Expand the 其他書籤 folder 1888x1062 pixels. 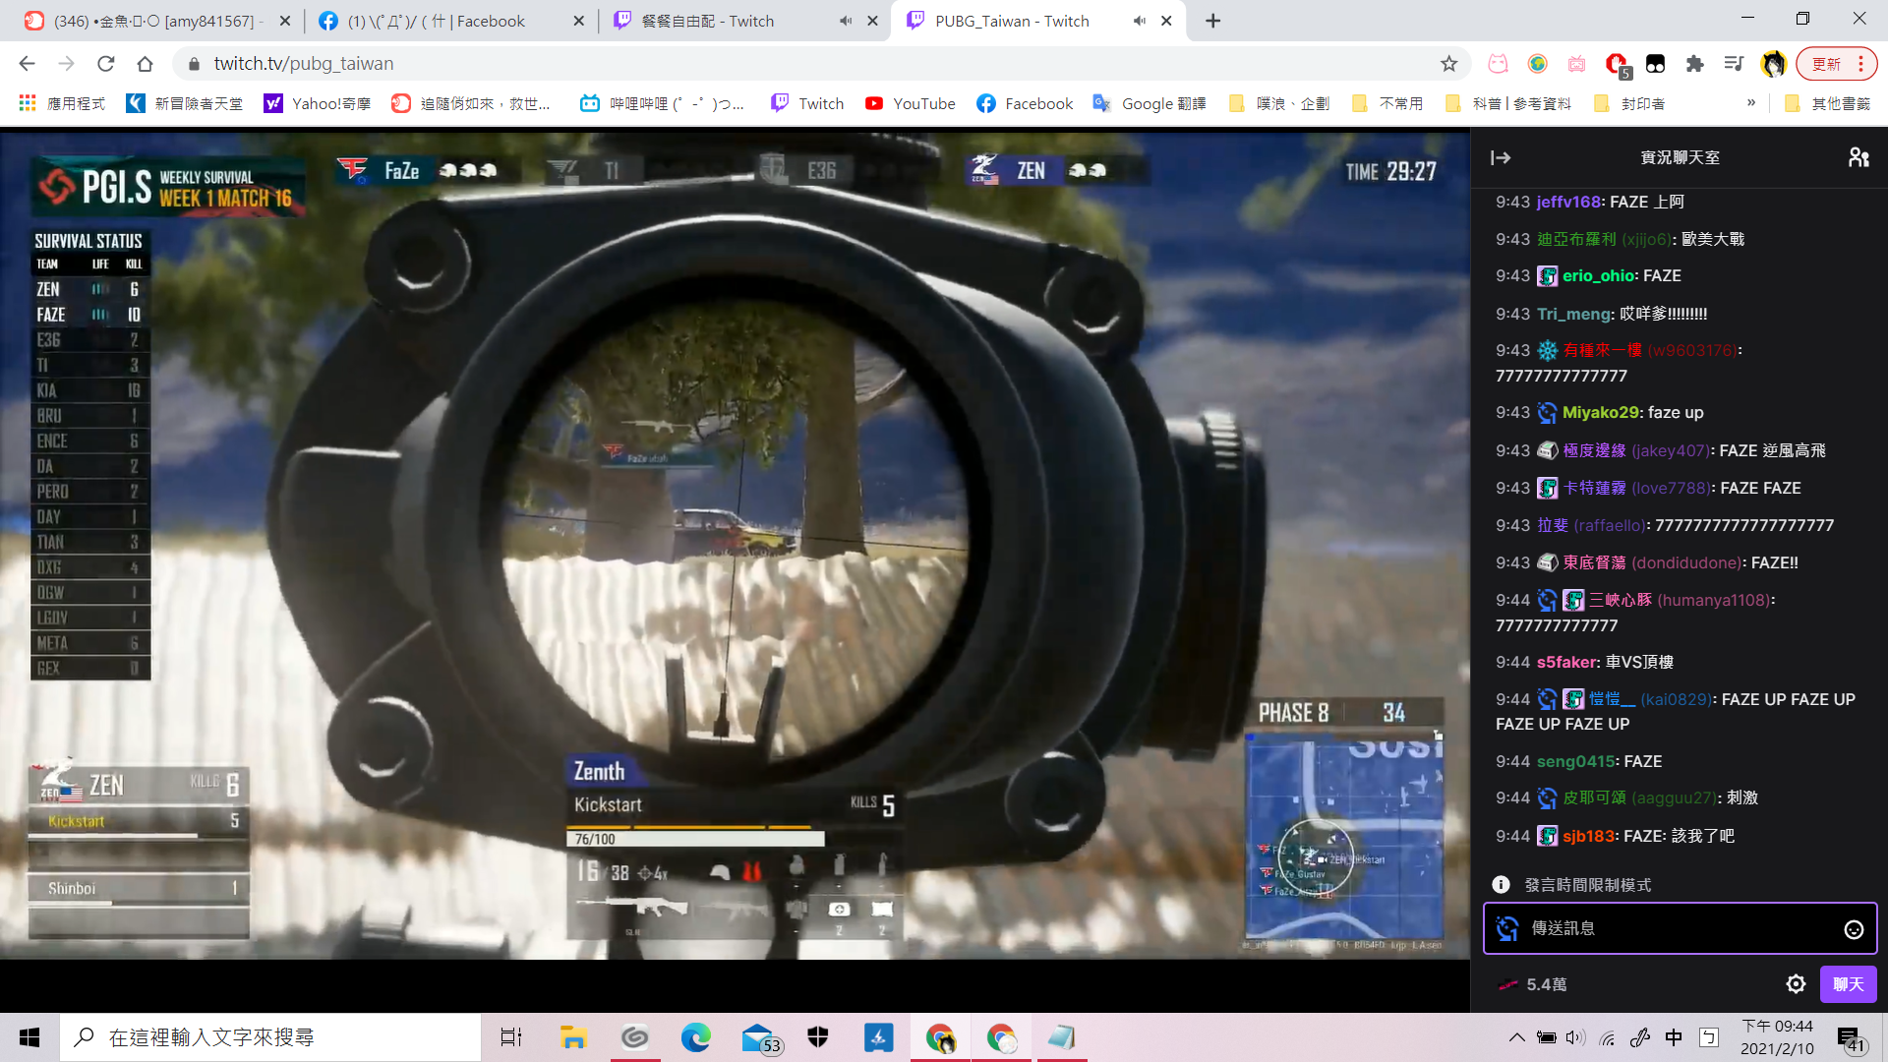coord(1827,103)
